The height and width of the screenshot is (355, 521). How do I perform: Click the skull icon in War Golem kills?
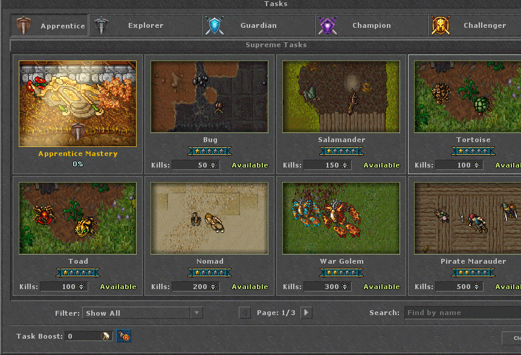(345, 287)
